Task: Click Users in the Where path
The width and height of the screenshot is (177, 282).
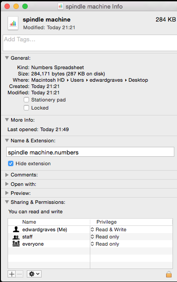Action: (x=77, y=80)
